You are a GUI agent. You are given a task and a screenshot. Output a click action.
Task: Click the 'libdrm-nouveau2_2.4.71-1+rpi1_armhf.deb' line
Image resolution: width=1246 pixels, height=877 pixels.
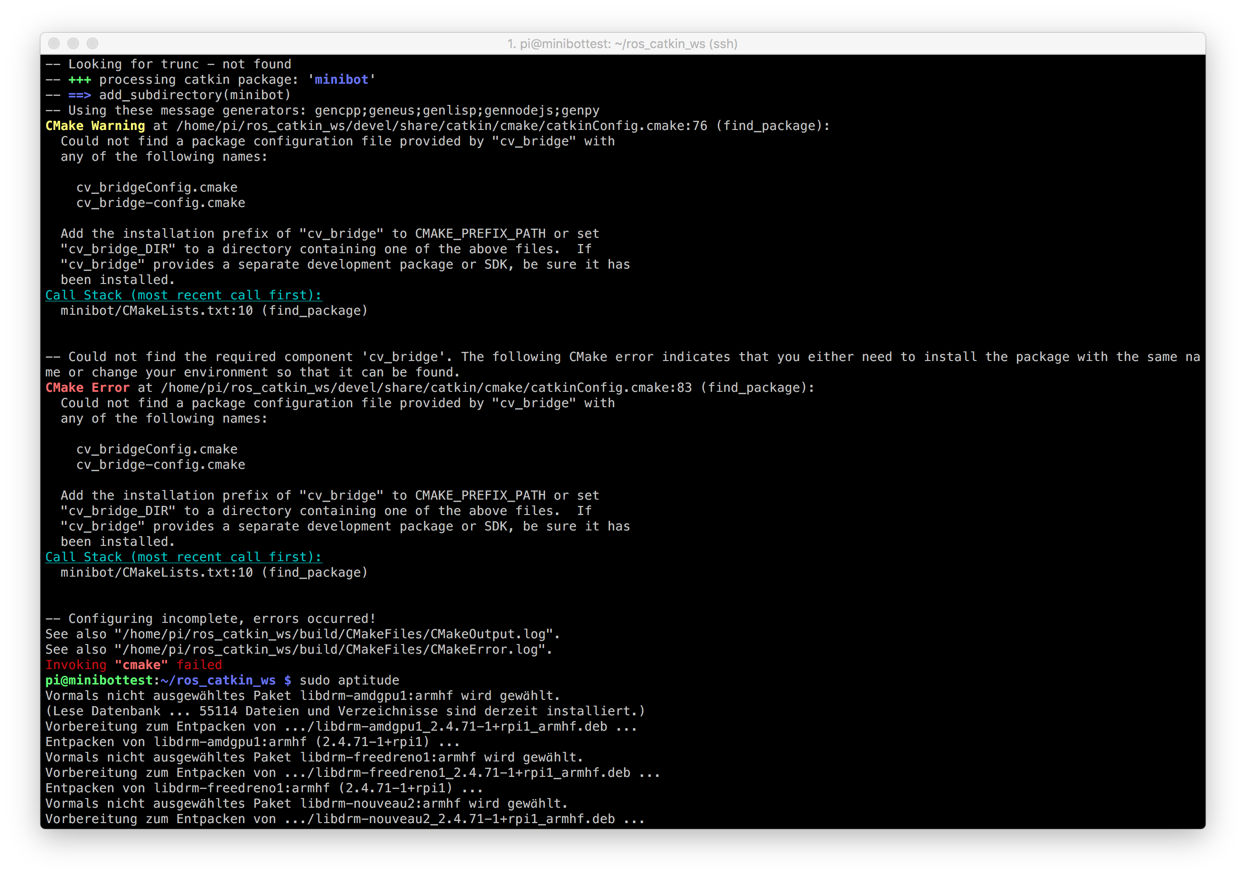[345, 819]
